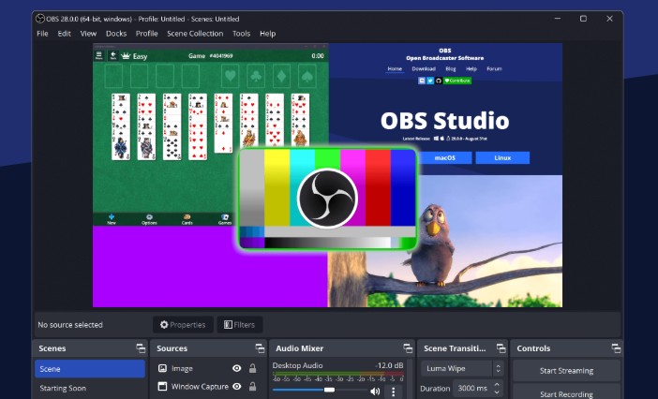The image size is (658, 399).
Task: Click the spades foundation slot in Solitaire
Action: pos(307,76)
